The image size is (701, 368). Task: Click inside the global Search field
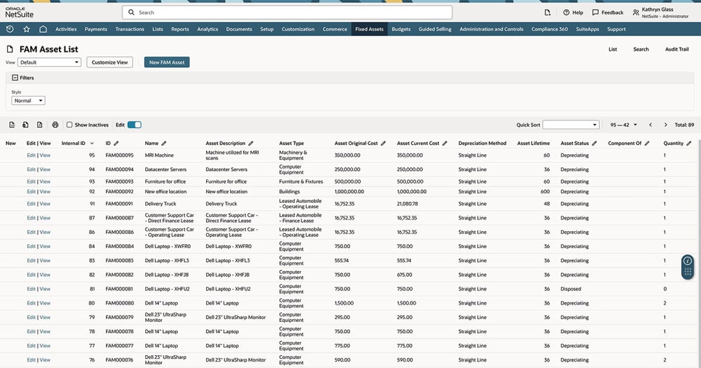pos(286,12)
